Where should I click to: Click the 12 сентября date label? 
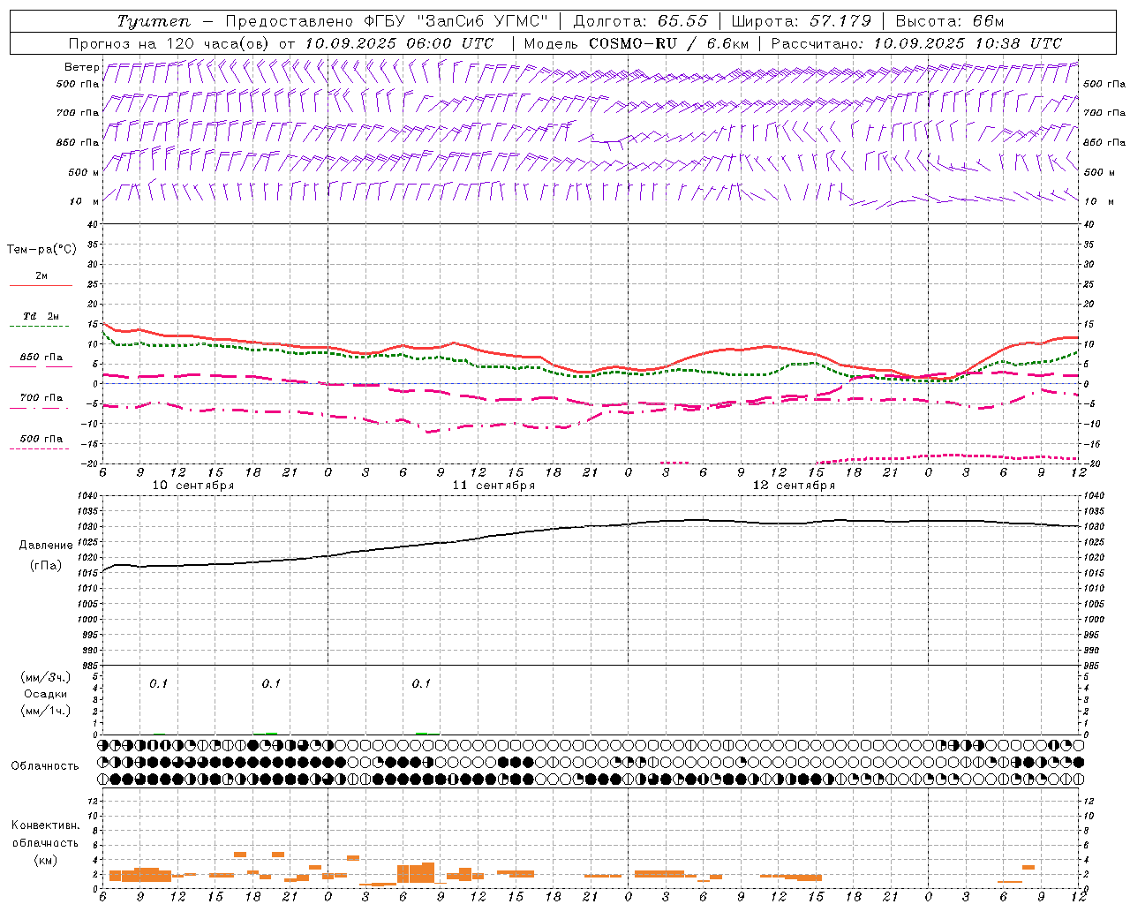(794, 486)
